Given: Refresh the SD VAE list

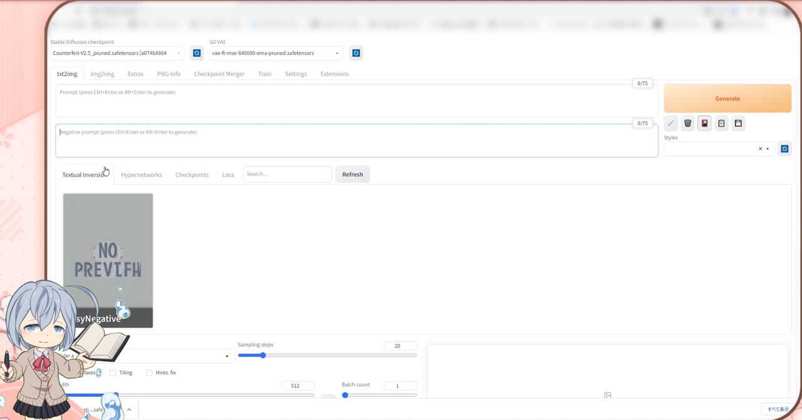Looking at the screenshot, I should click(356, 53).
